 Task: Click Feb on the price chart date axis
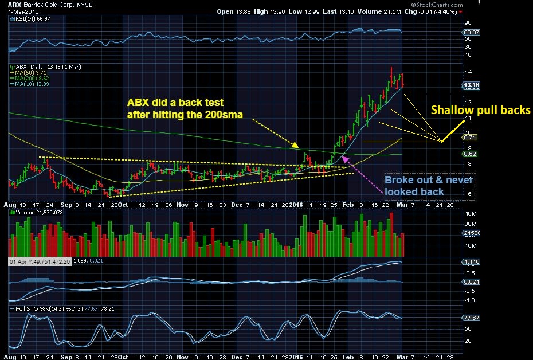pos(348,205)
